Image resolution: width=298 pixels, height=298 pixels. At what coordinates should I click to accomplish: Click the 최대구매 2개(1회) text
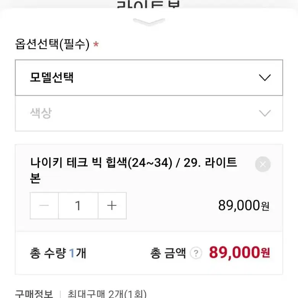107,294
